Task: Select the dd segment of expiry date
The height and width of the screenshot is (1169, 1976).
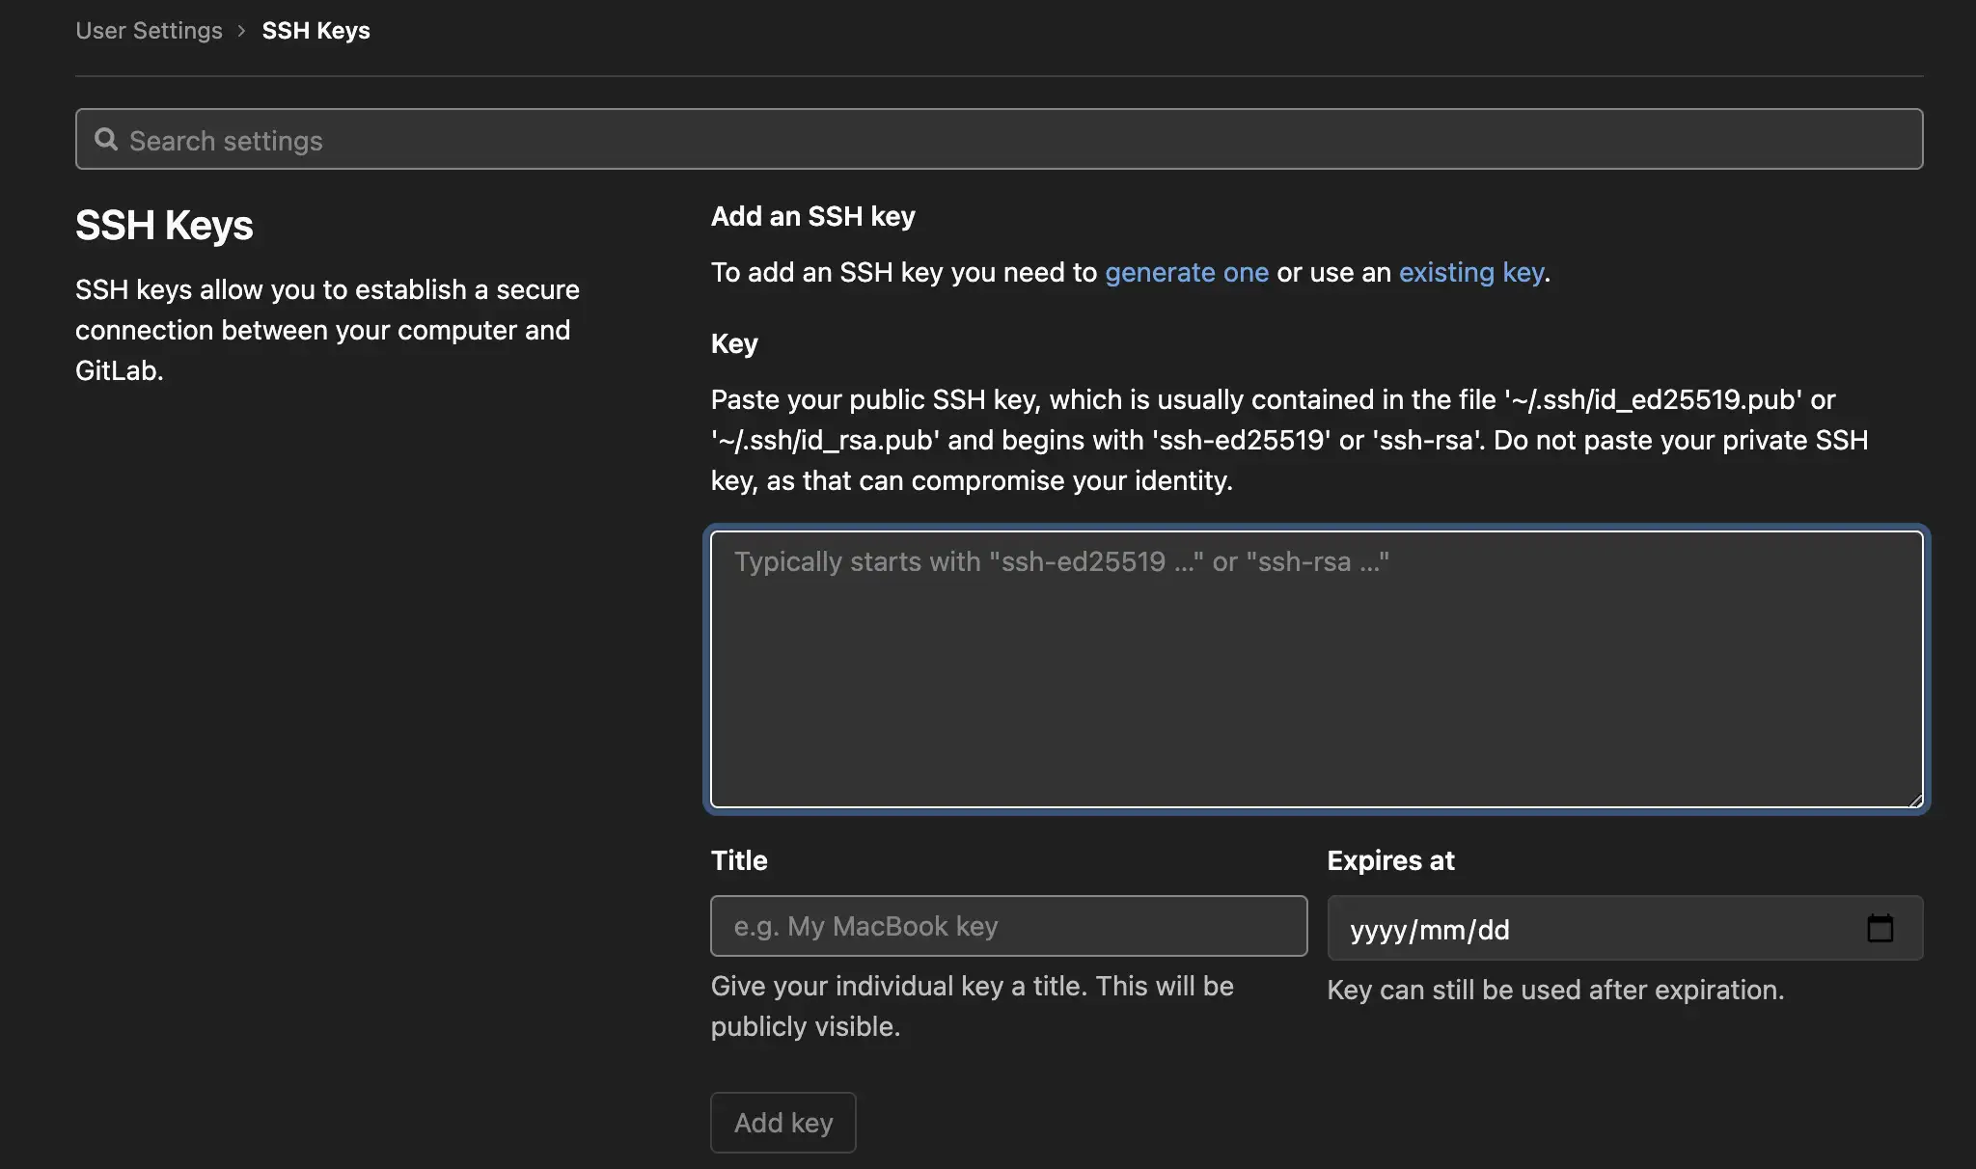Action: click(x=1494, y=931)
